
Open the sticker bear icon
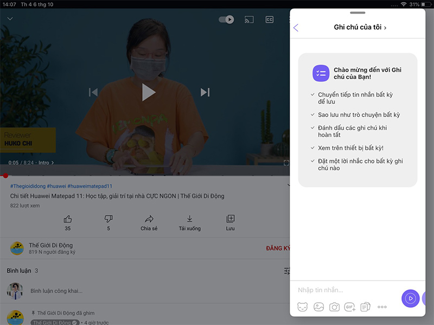pos(302,307)
